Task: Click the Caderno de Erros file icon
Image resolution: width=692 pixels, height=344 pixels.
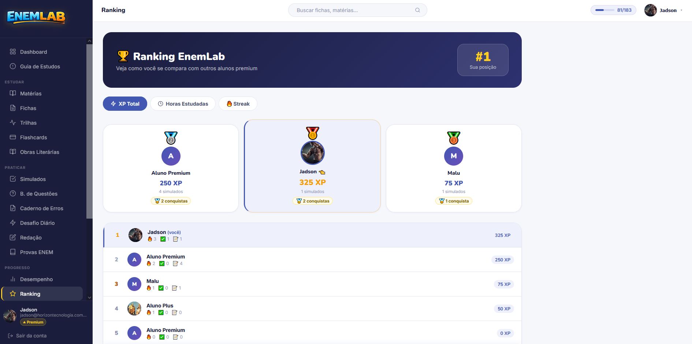Action: click(x=13, y=208)
